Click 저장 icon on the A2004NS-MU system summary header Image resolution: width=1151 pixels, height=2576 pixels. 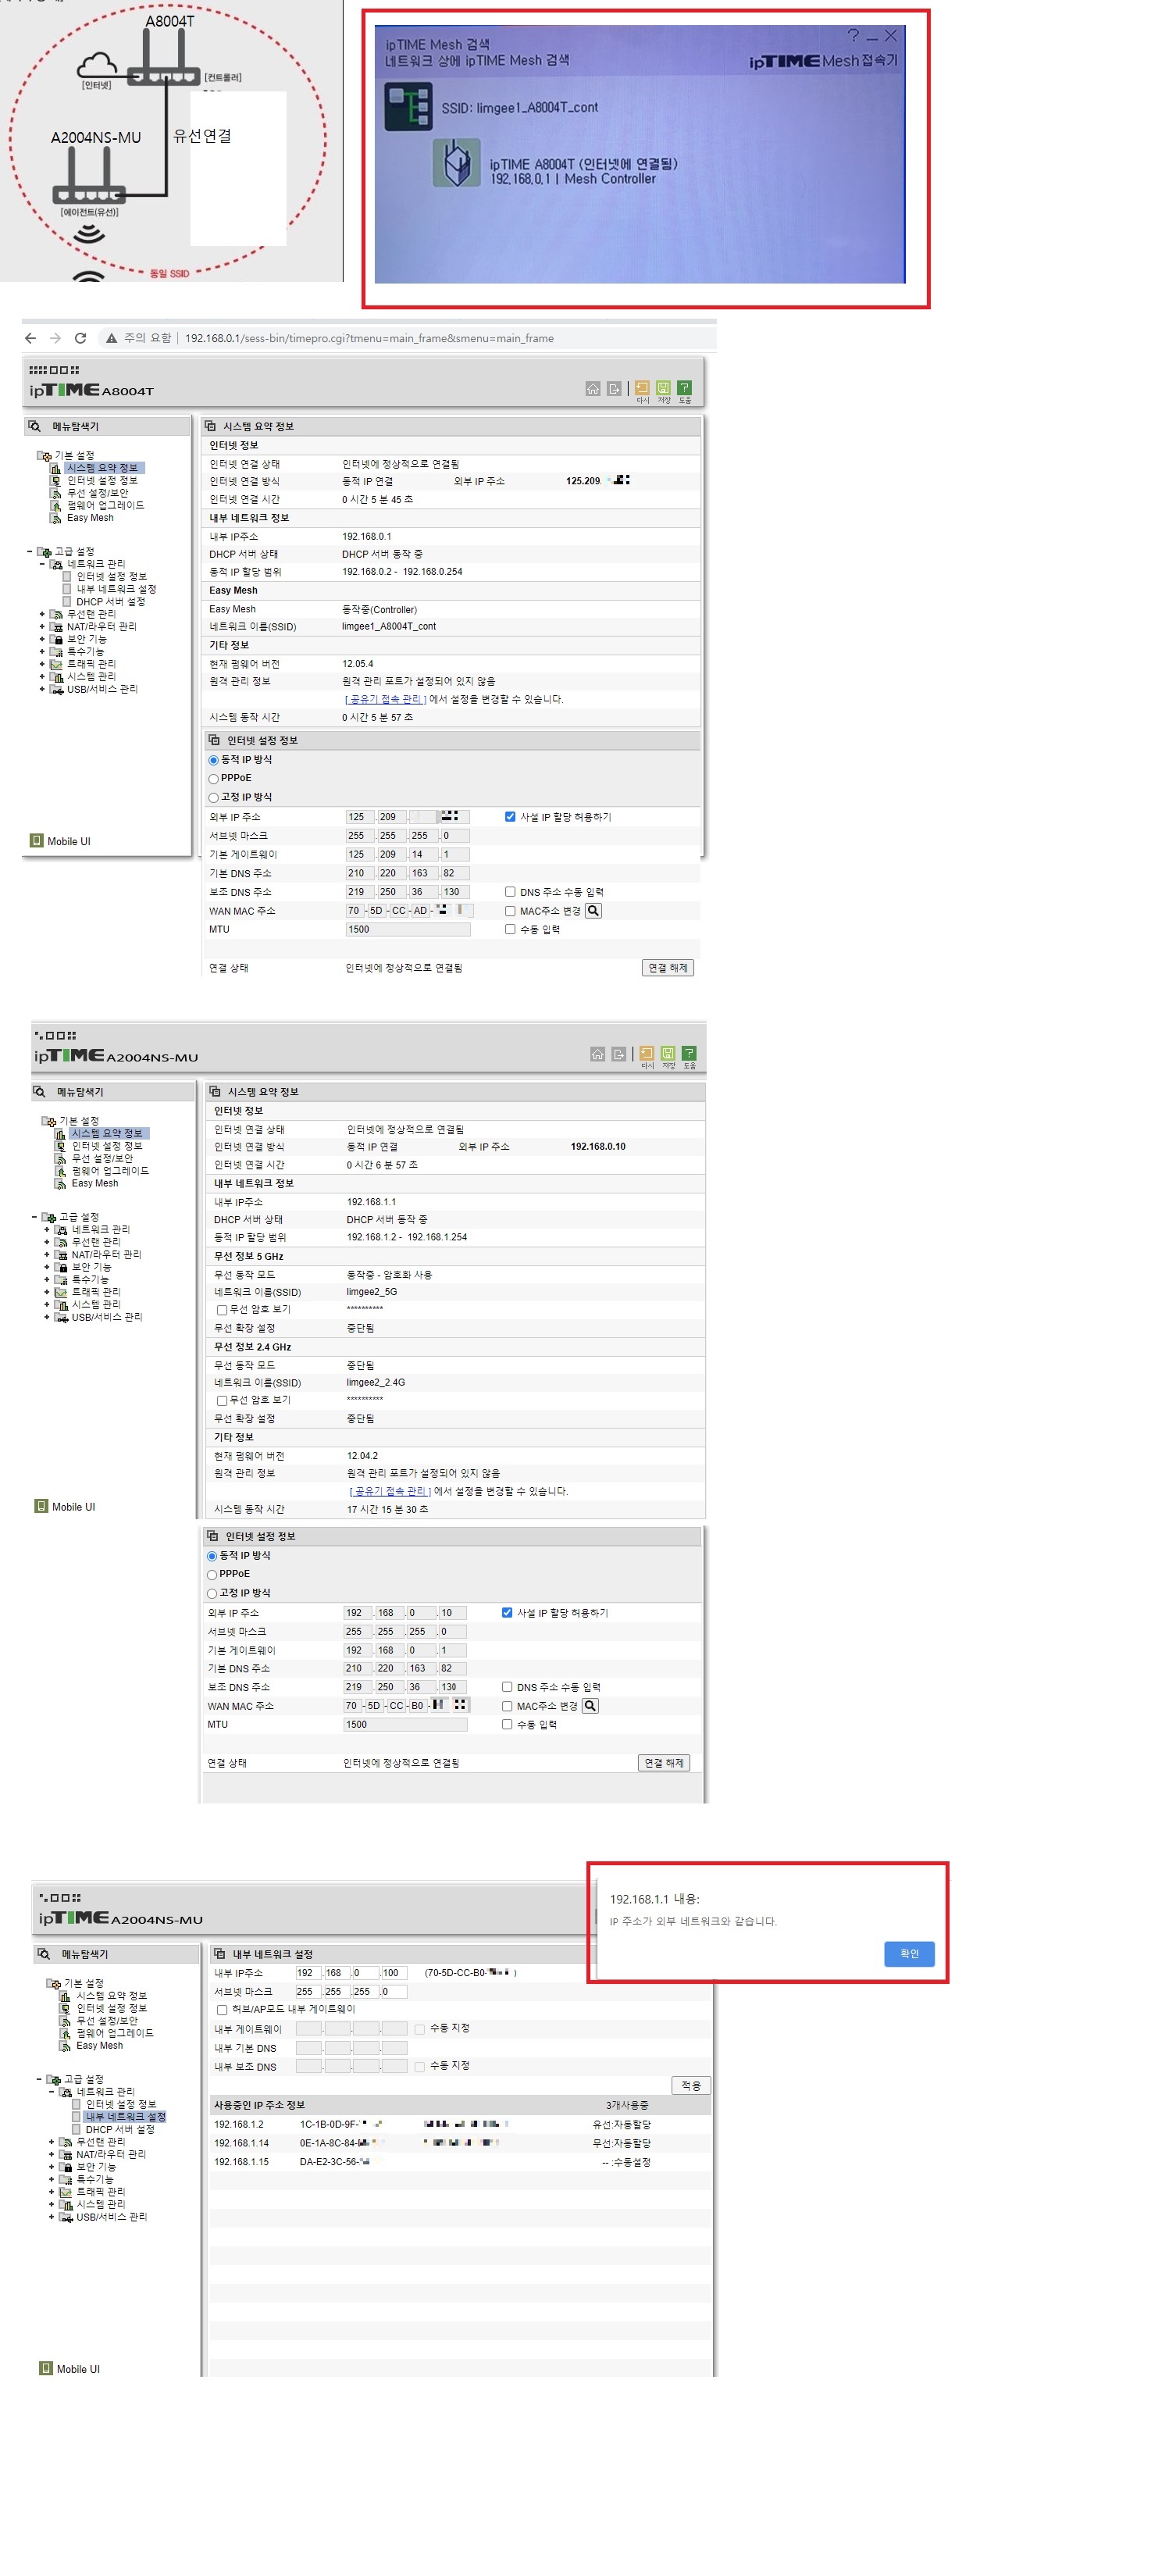coord(668,1052)
